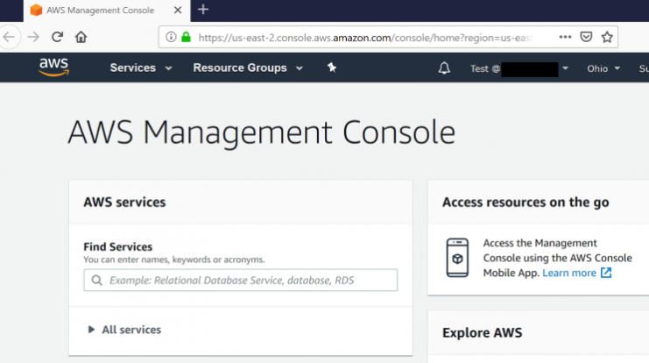Open a new browser tab
649x363 pixels.
203,10
